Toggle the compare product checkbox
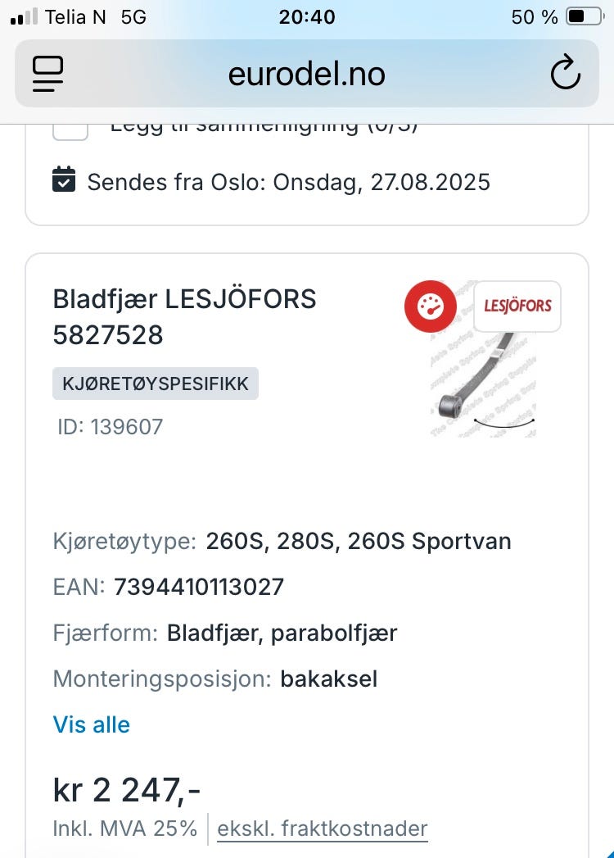The width and height of the screenshot is (614, 858). pos(71,129)
